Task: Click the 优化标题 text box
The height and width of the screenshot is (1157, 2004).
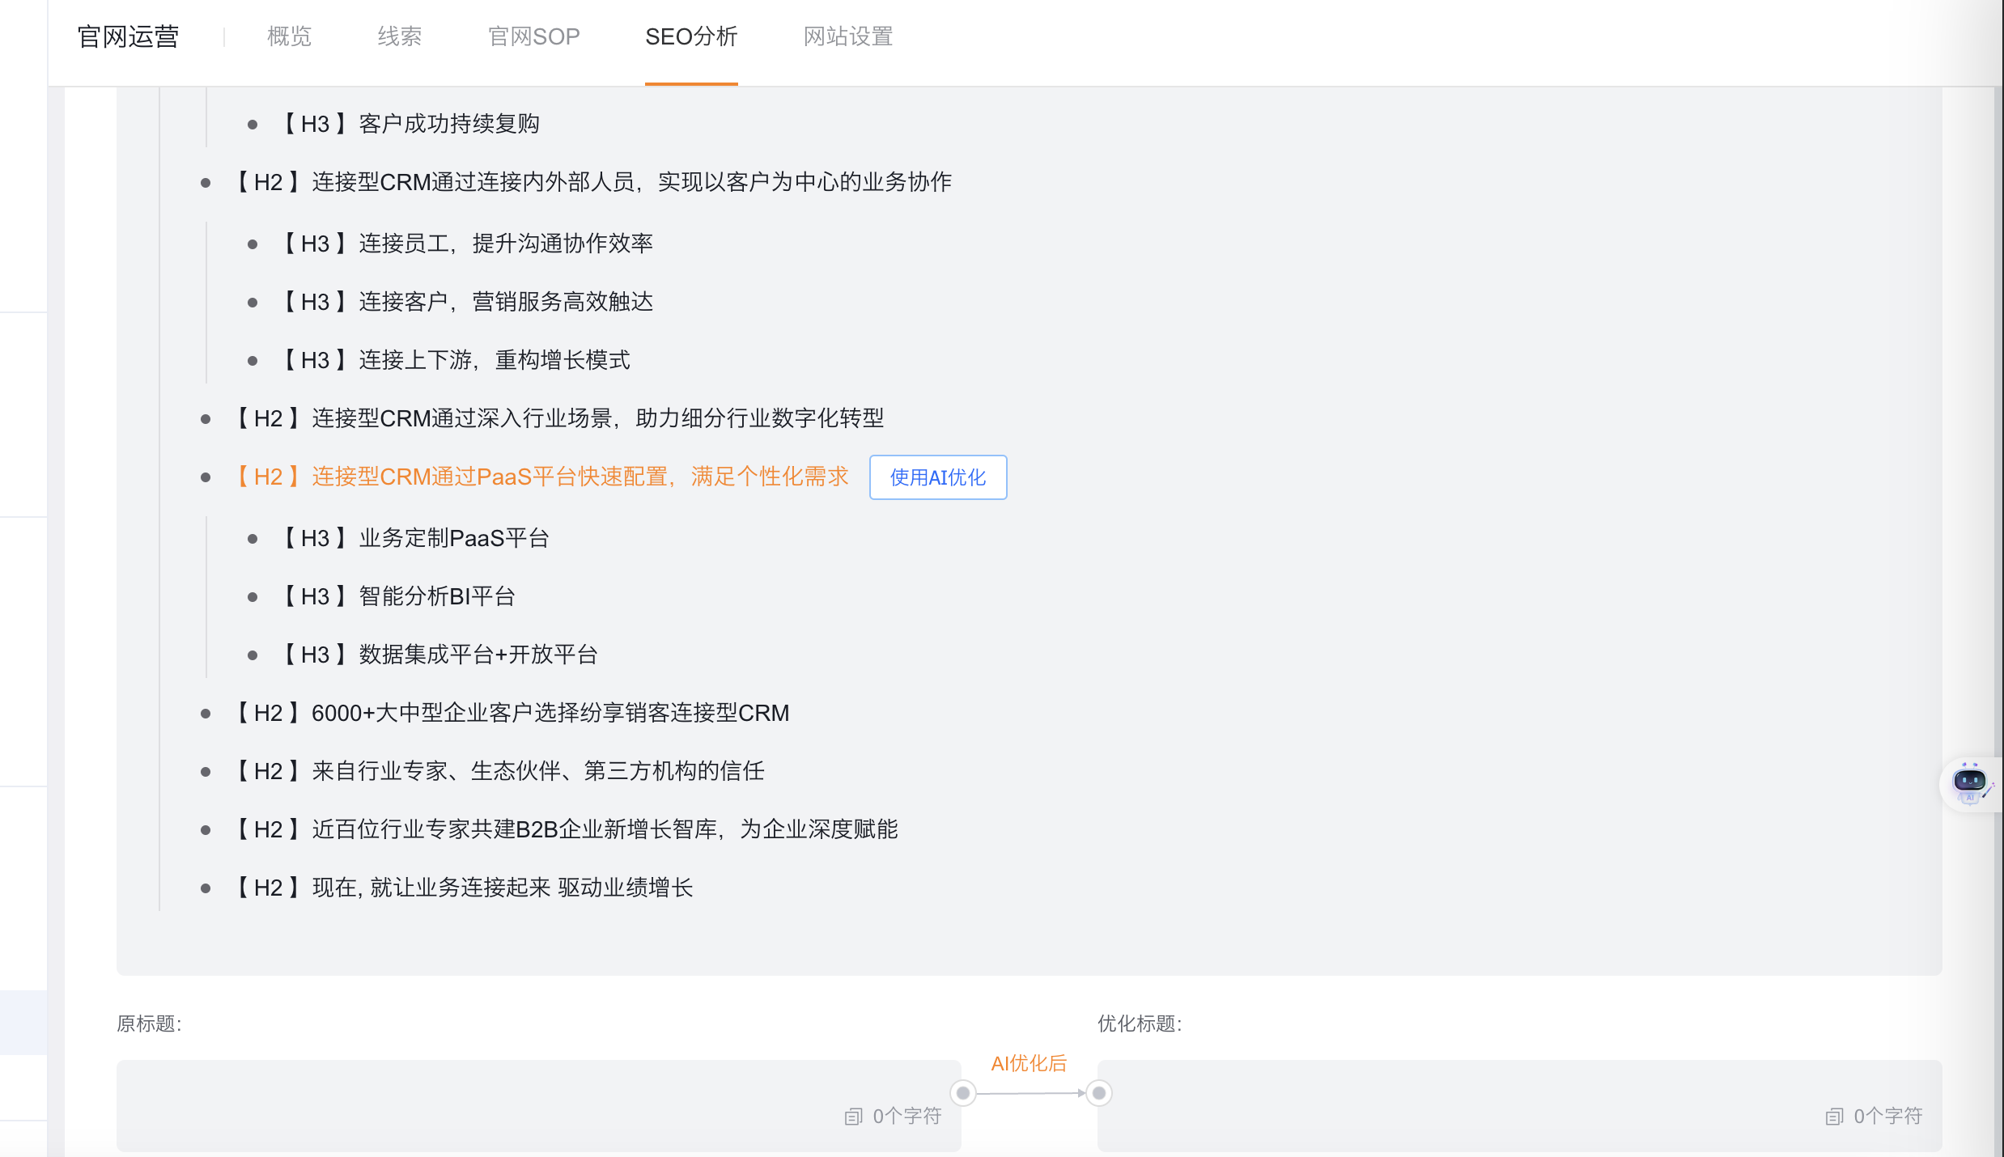Action: click(1519, 1105)
